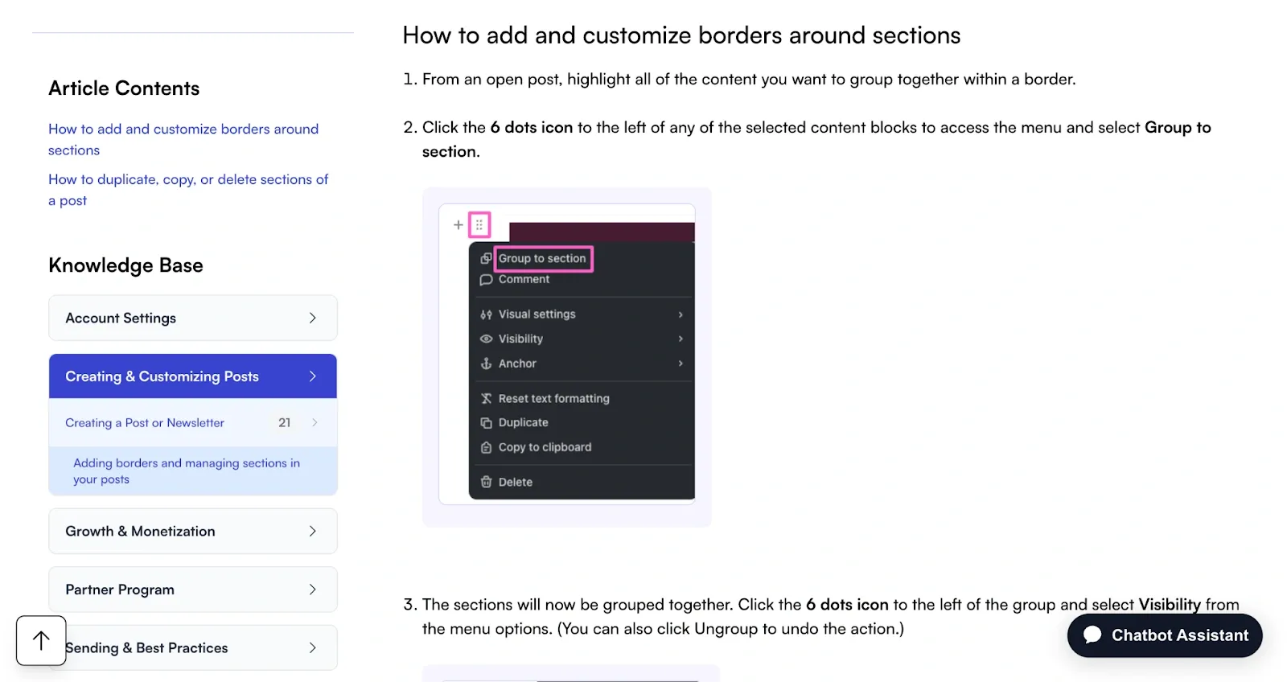This screenshot has height=682, width=1287.
Task: Click the chat bubble icon in Chatbot Assistant
Action: (1092, 635)
